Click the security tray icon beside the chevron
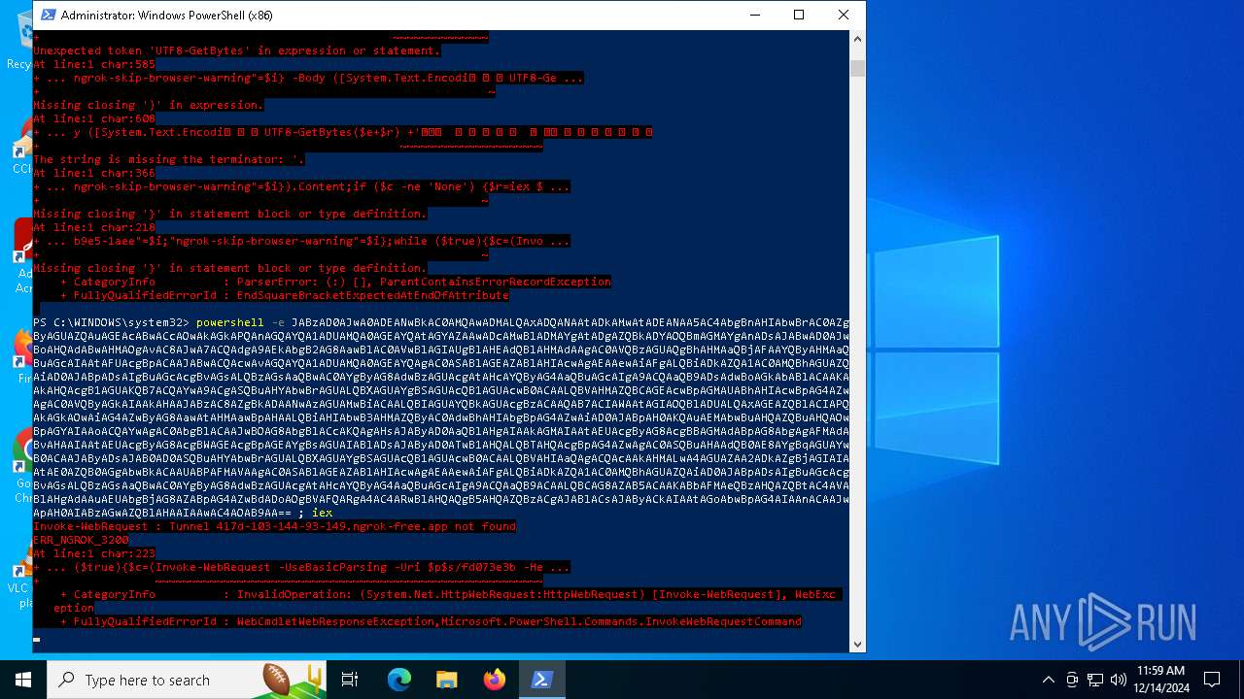 (1072, 680)
